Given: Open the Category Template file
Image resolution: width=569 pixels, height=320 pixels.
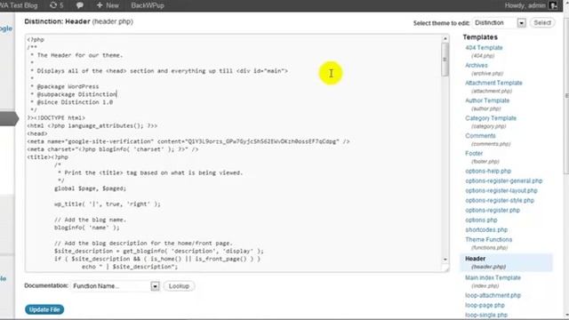Looking at the screenshot, I should point(491,118).
